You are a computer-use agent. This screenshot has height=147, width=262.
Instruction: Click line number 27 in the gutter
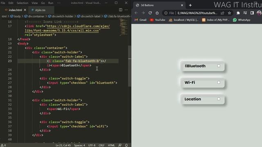point(10,82)
